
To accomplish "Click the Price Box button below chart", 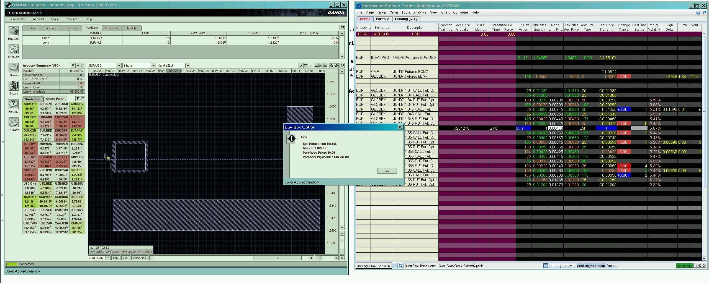I will coord(139,258).
